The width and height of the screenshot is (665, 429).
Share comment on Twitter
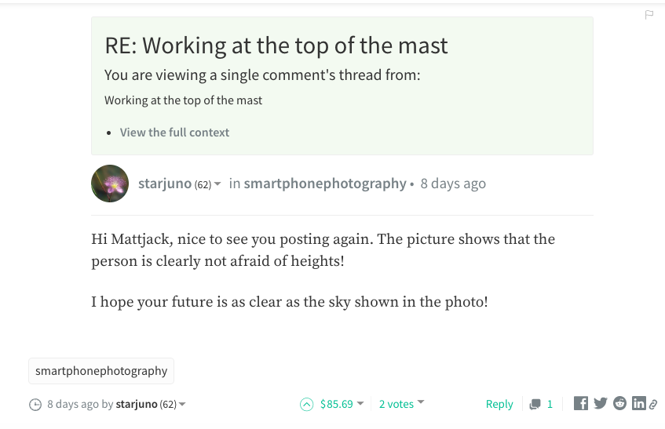click(x=600, y=403)
